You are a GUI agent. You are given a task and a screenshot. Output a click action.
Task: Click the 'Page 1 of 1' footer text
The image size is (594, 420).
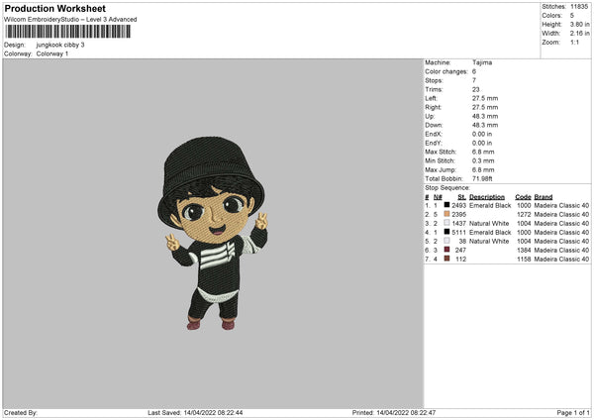click(x=573, y=413)
